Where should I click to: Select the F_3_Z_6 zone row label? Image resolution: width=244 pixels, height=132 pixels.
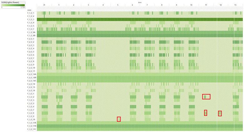tap(31, 107)
